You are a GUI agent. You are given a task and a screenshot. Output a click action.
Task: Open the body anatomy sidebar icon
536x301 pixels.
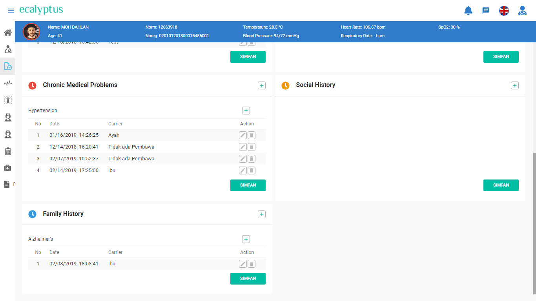(8, 100)
